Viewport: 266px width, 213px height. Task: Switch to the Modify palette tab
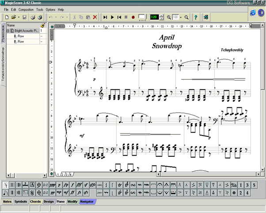coord(72,202)
